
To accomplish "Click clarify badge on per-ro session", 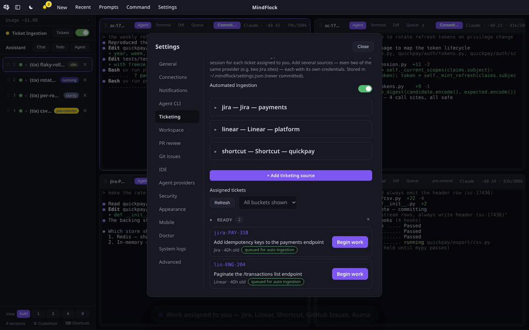I will point(71,96).
